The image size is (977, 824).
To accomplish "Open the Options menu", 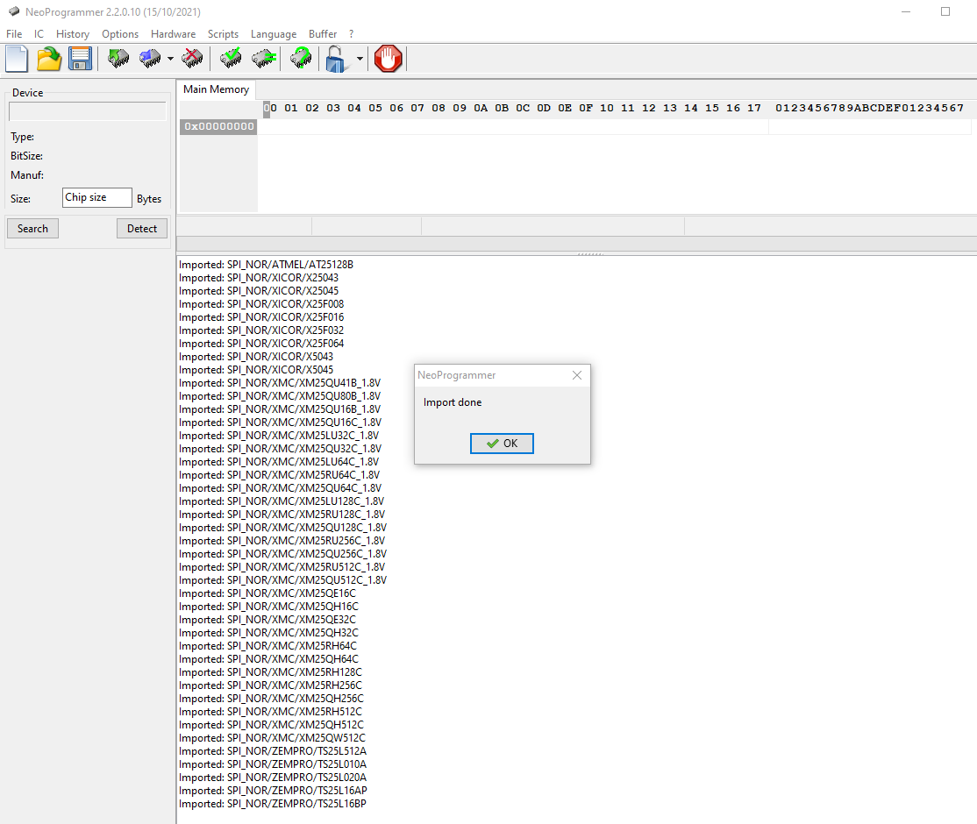I will tap(120, 34).
